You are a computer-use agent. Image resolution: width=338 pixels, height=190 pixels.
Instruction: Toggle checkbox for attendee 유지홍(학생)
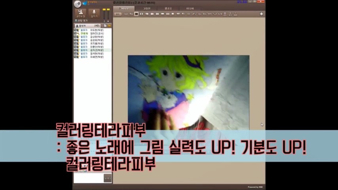(x=75, y=44)
